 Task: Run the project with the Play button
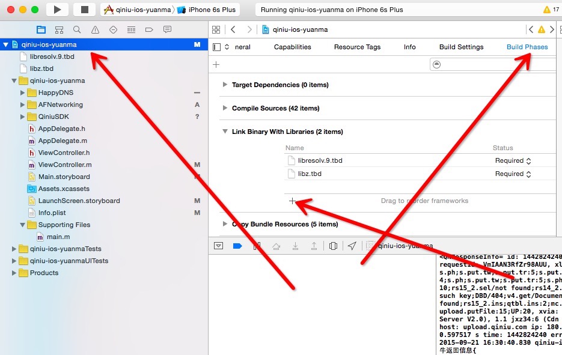pos(57,10)
